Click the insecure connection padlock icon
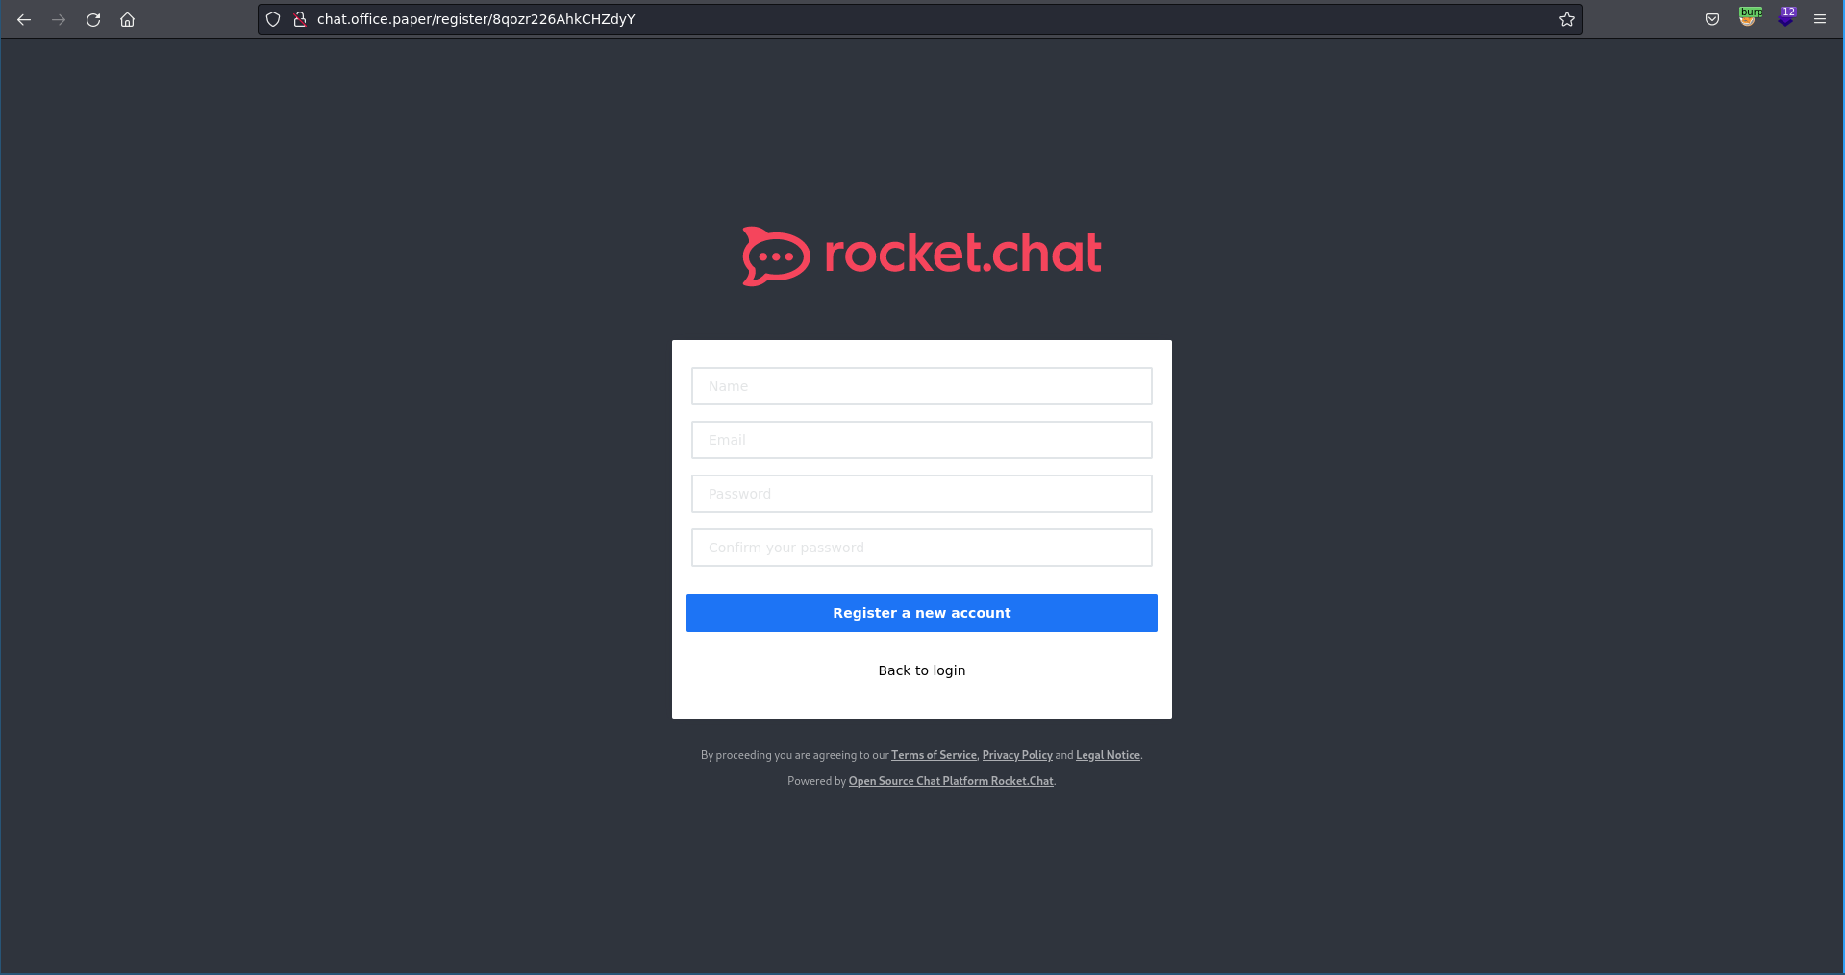 (x=300, y=19)
